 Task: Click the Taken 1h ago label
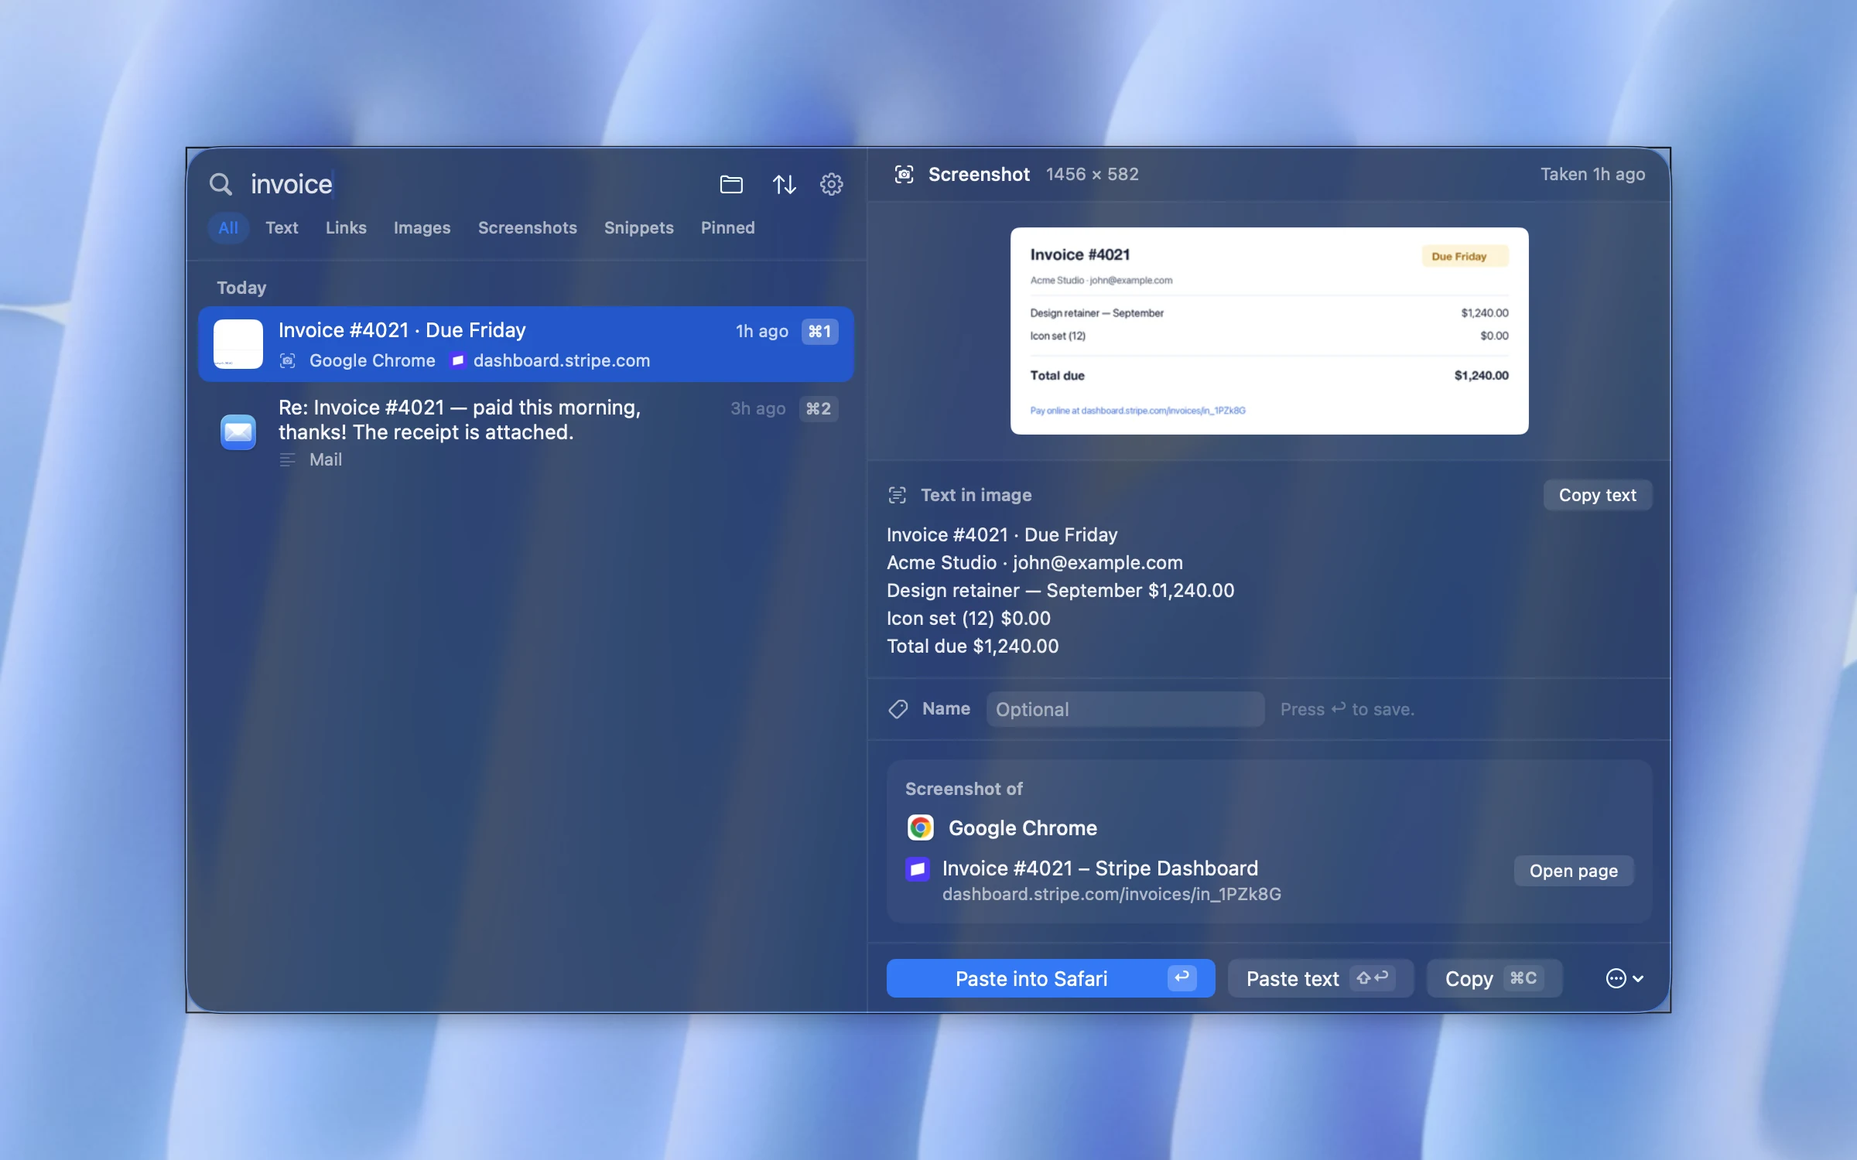coord(1592,174)
